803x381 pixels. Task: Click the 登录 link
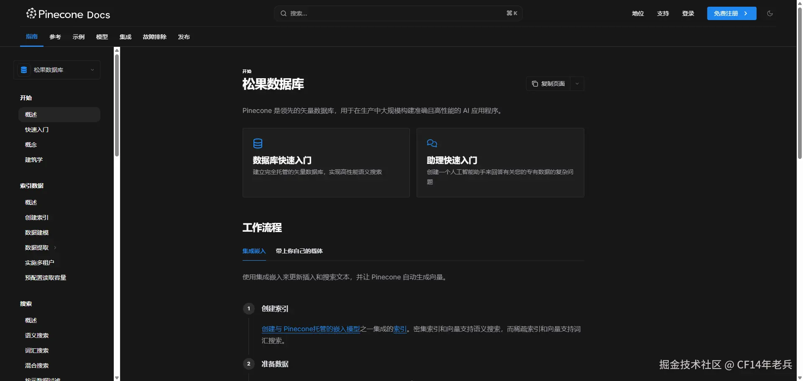pos(688,13)
